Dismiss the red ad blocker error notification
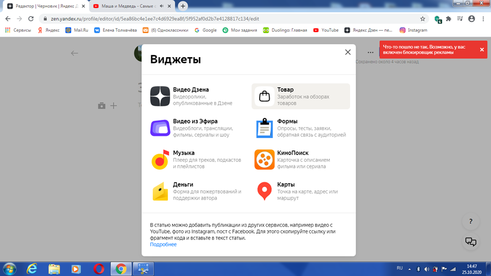Screen dimensions: 491x276 click(x=482, y=50)
